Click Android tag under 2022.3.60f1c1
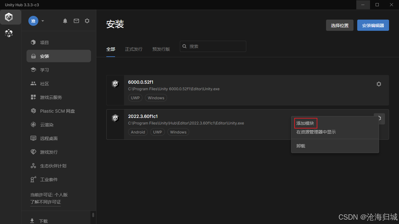This screenshot has width=399, height=224. pos(138,132)
